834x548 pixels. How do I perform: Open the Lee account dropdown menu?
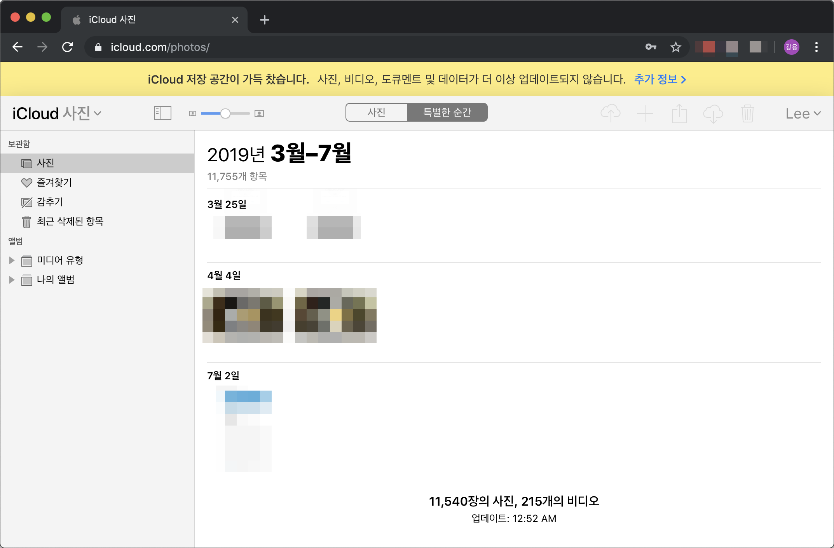(x=803, y=113)
